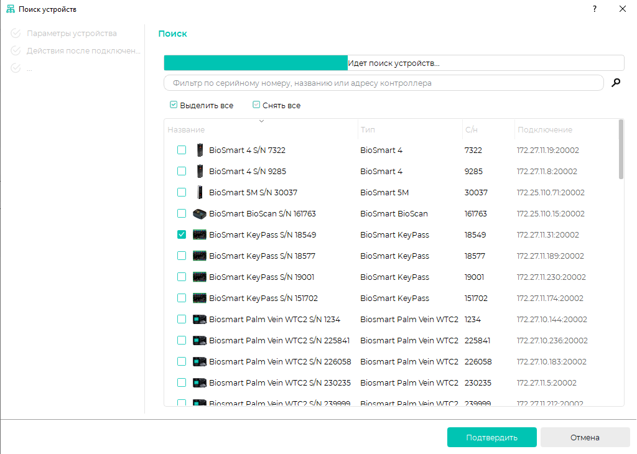Click the KeyPass S/N 151702 device icon
Screen dimensions: 637x454
[200, 298]
